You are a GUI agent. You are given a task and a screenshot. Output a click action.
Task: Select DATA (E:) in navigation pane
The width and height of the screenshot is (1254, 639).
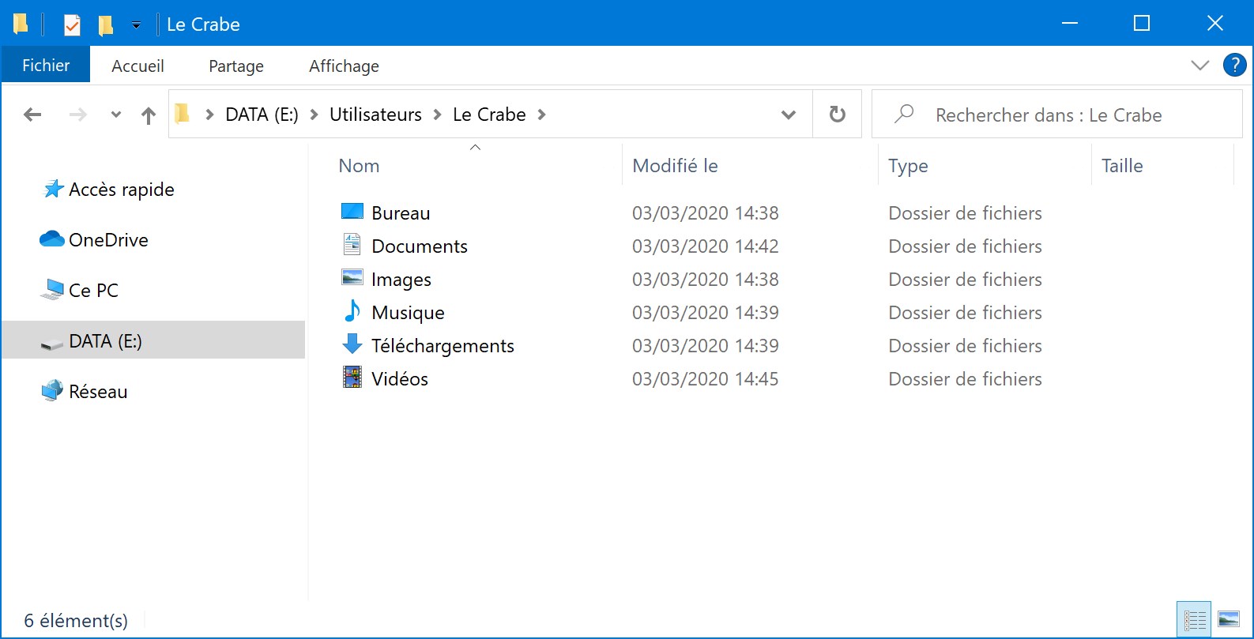click(x=153, y=340)
